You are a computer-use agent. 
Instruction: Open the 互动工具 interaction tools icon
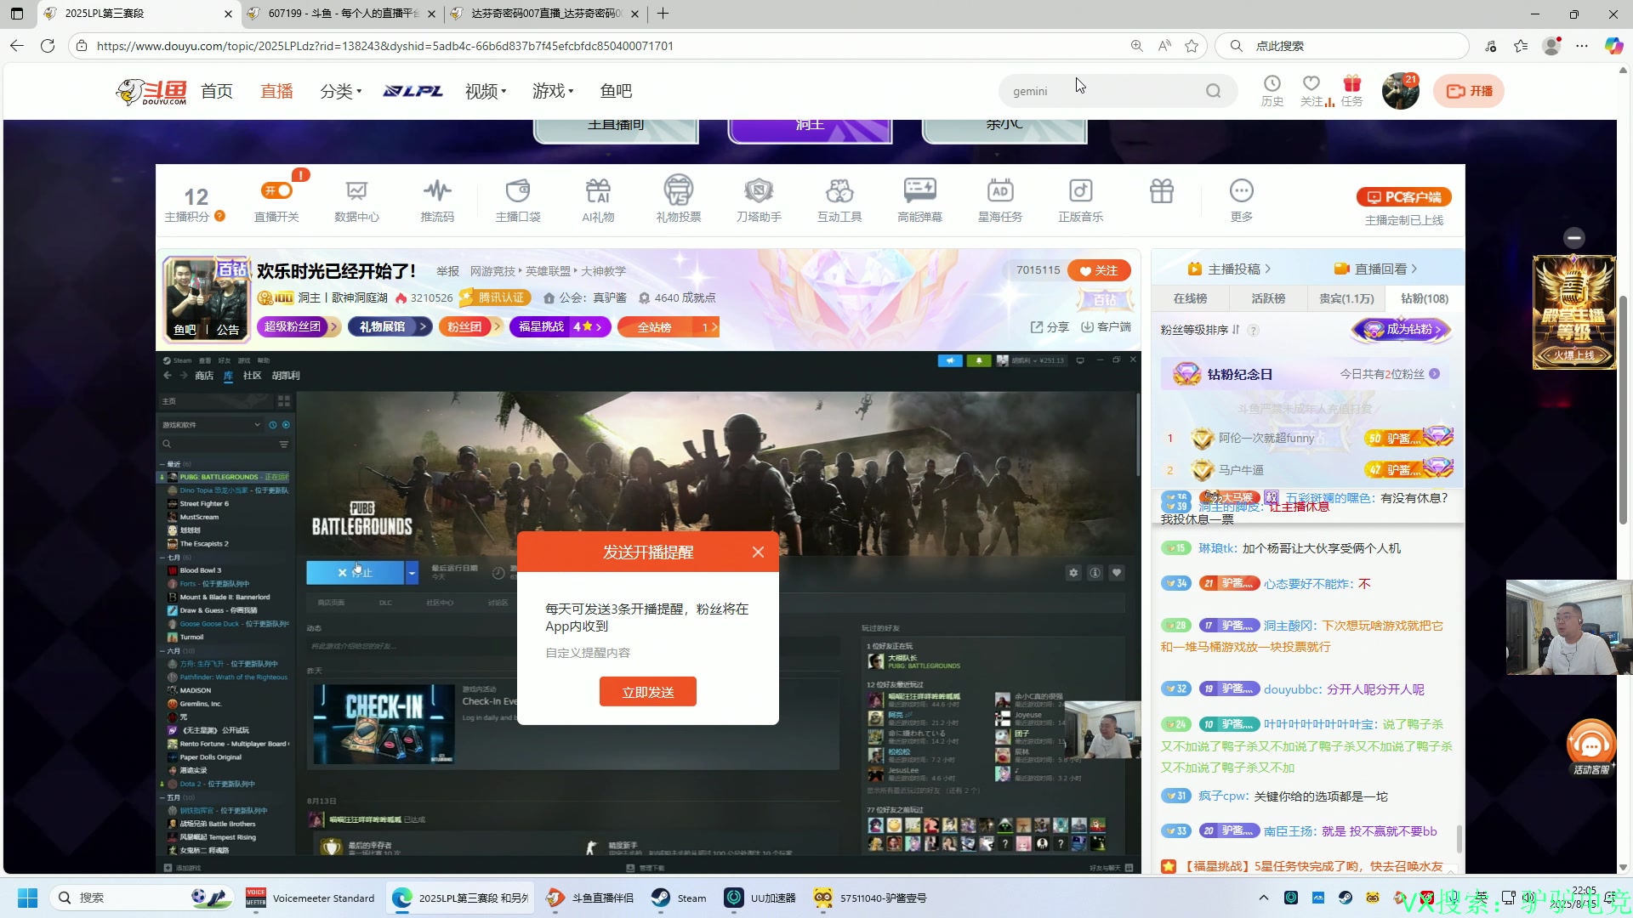pos(839,191)
